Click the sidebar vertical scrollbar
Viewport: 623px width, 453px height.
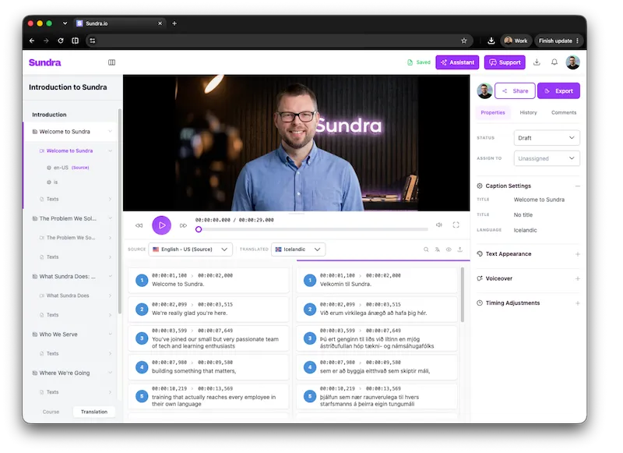point(120,211)
